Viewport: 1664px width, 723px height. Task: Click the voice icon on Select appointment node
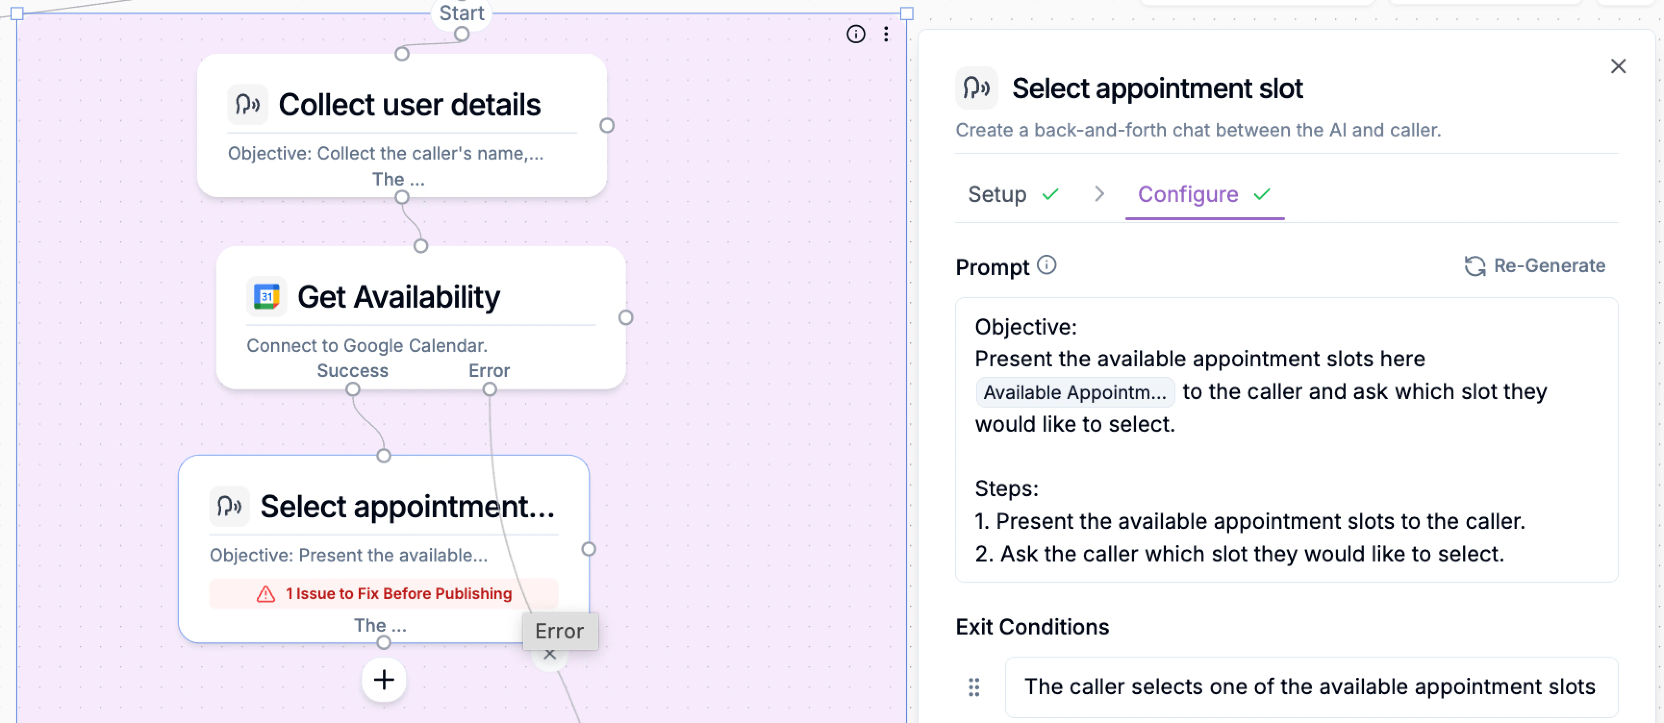pos(229,506)
